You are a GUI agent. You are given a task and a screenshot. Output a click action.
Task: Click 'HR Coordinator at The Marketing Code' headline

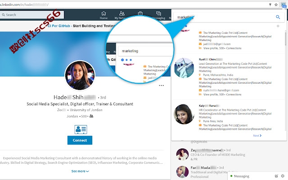(x=235, y=113)
